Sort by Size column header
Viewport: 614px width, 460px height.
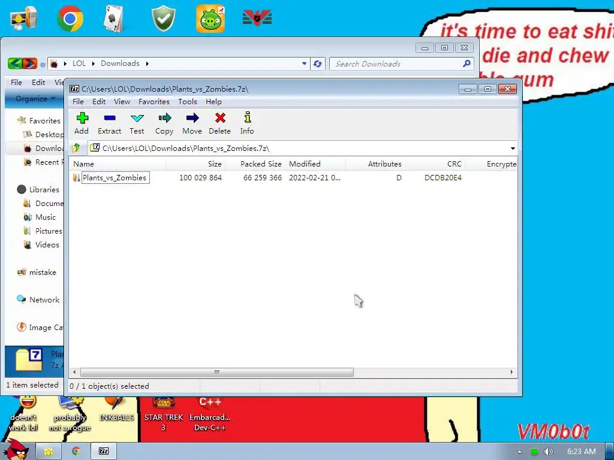pyautogui.click(x=195, y=164)
